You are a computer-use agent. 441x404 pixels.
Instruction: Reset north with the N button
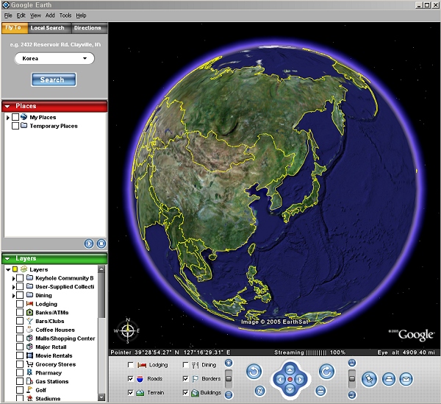260,391
